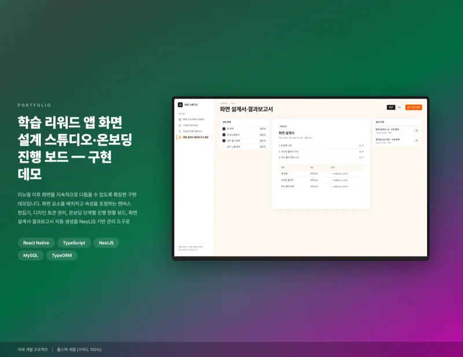The height and width of the screenshot is (357, 463).
Task: Download the 화면 설계서 v2 history file
Action: 416,130
